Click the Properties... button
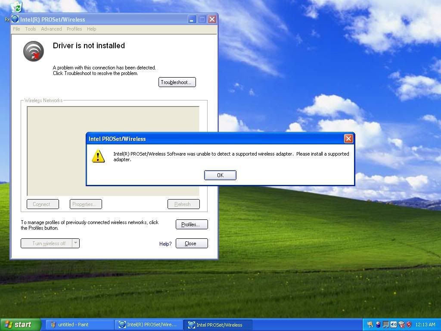 point(86,204)
